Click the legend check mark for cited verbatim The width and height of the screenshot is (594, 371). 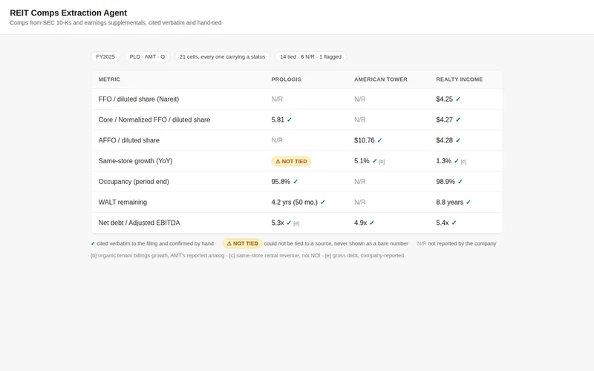93,243
